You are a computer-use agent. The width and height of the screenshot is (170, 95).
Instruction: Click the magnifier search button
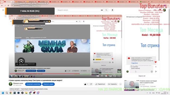(106, 10)
